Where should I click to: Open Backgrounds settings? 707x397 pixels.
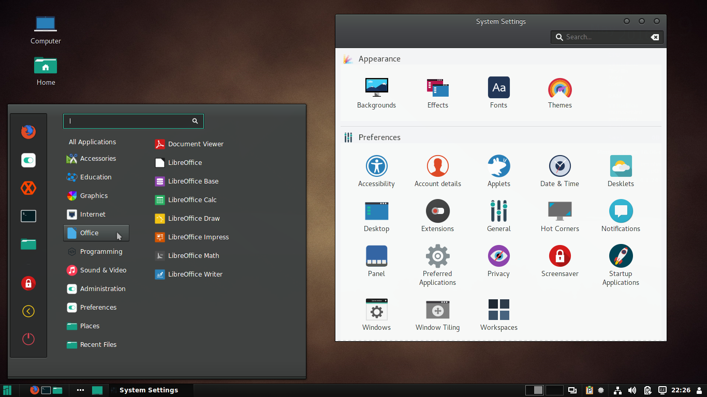(x=376, y=93)
